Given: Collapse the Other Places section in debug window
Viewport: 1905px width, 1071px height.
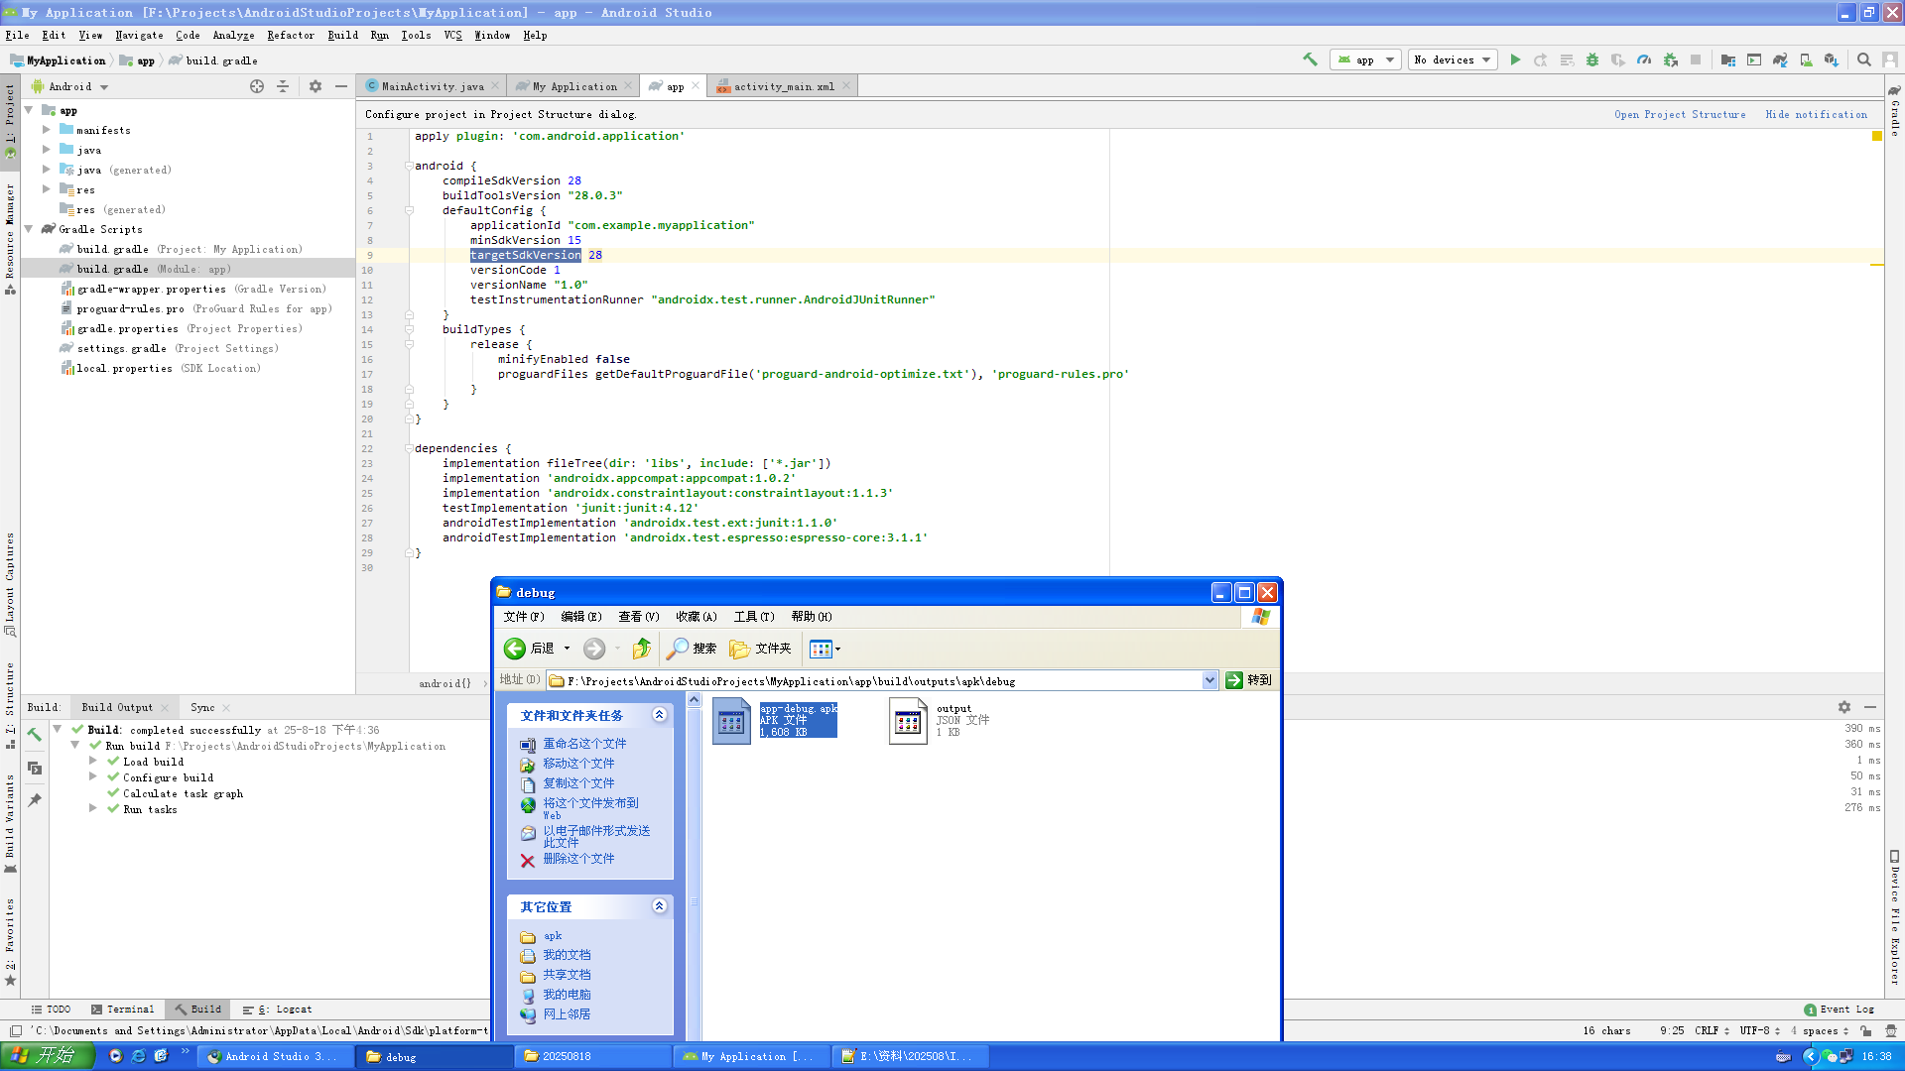Looking at the screenshot, I should coord(659,906).
